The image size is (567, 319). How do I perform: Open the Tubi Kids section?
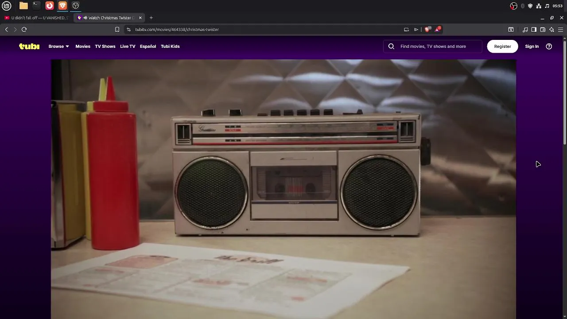tap(170, 46)
